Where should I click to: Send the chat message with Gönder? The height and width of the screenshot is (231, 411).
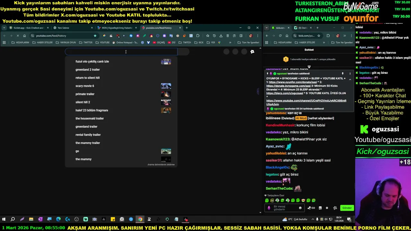347,208
